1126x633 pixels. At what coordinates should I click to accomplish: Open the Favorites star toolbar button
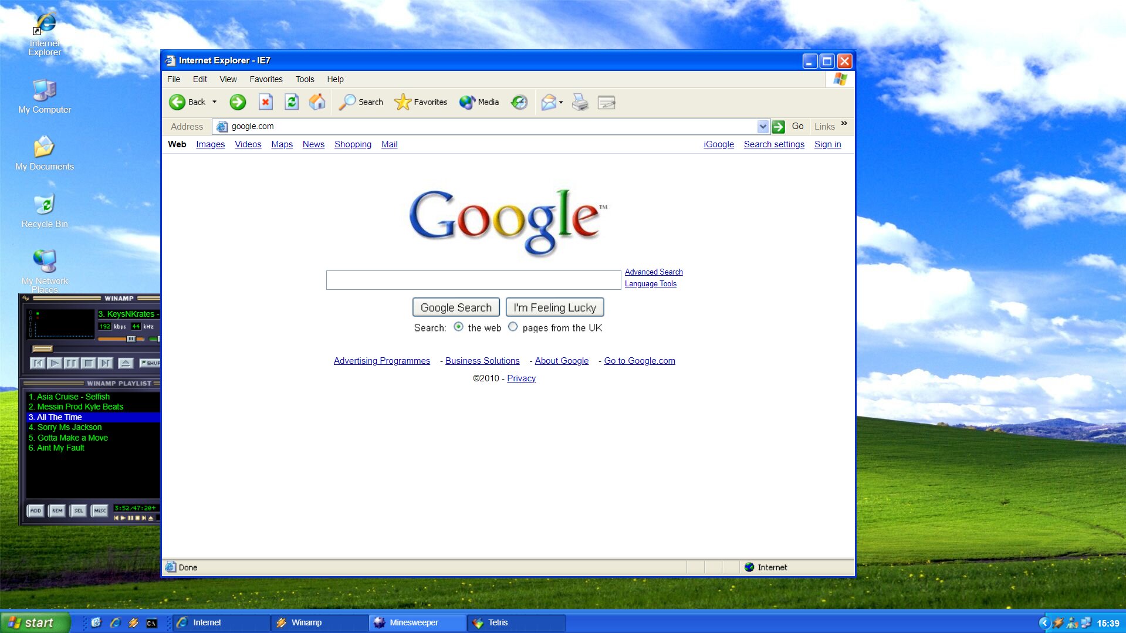click(421, 102)
